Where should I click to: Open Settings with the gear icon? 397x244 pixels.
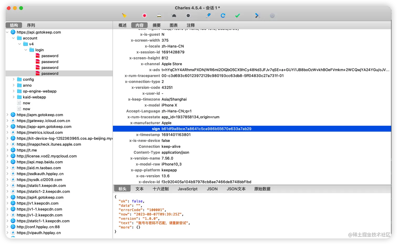coord(272,16)
